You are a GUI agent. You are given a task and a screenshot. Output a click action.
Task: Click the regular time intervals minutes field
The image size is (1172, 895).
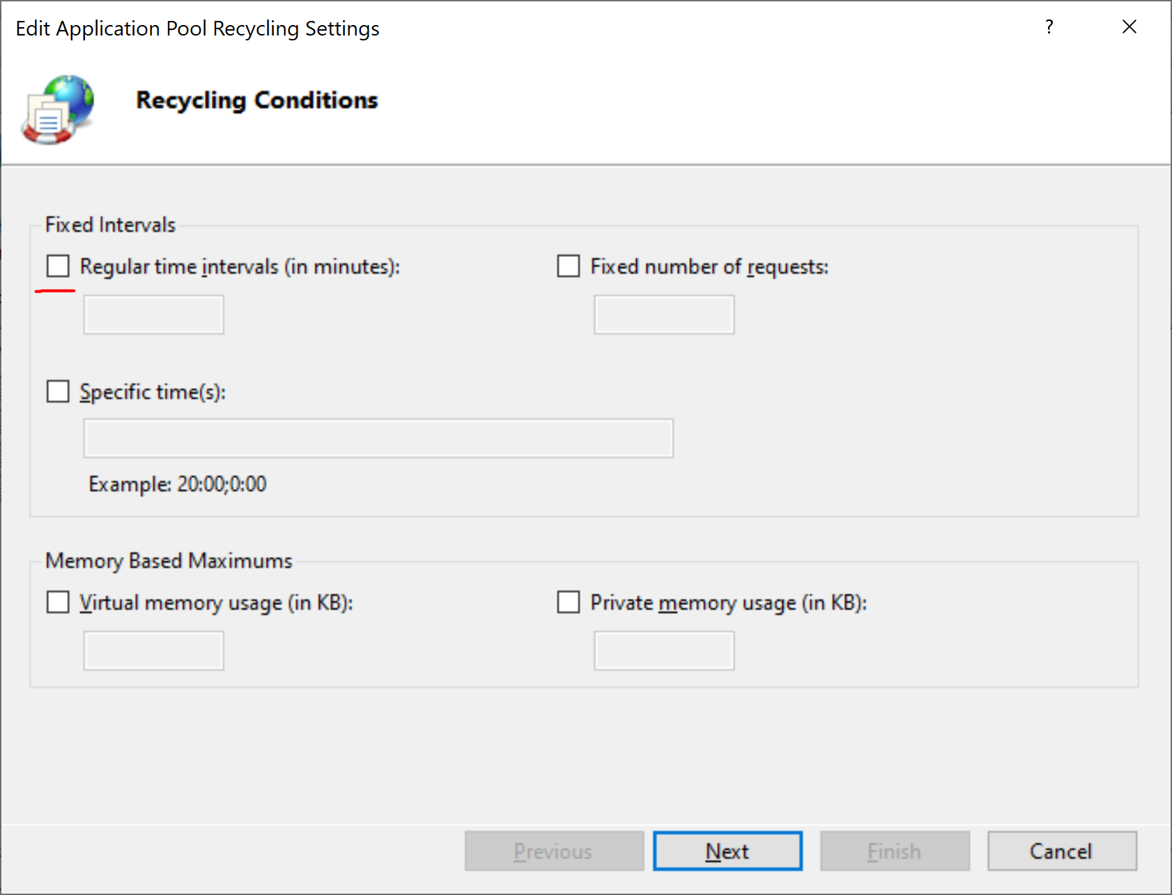[x=153, y=315]
